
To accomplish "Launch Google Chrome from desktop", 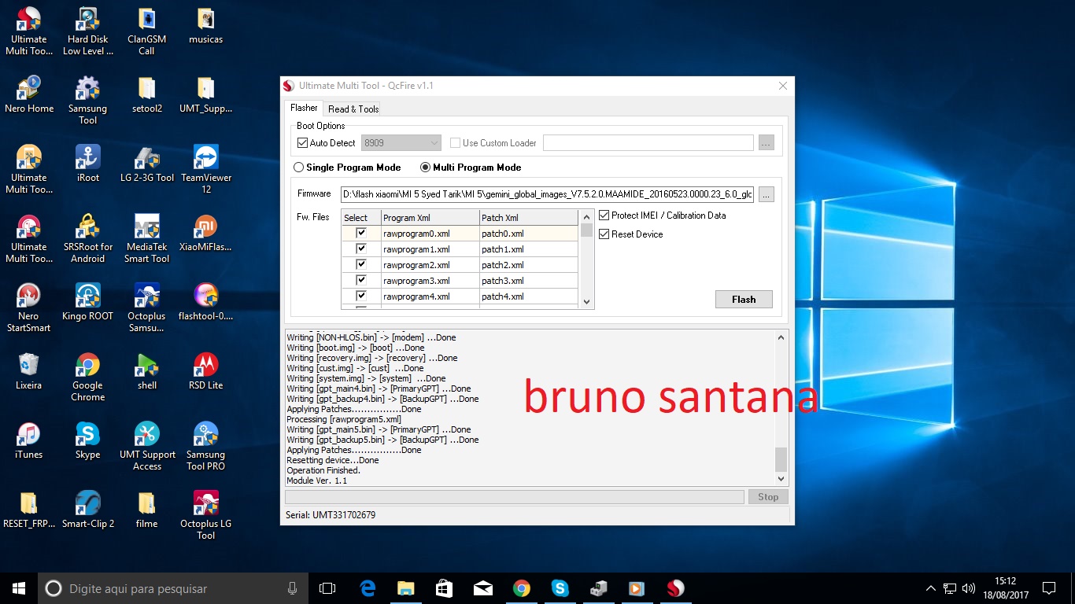I will 88,377.
